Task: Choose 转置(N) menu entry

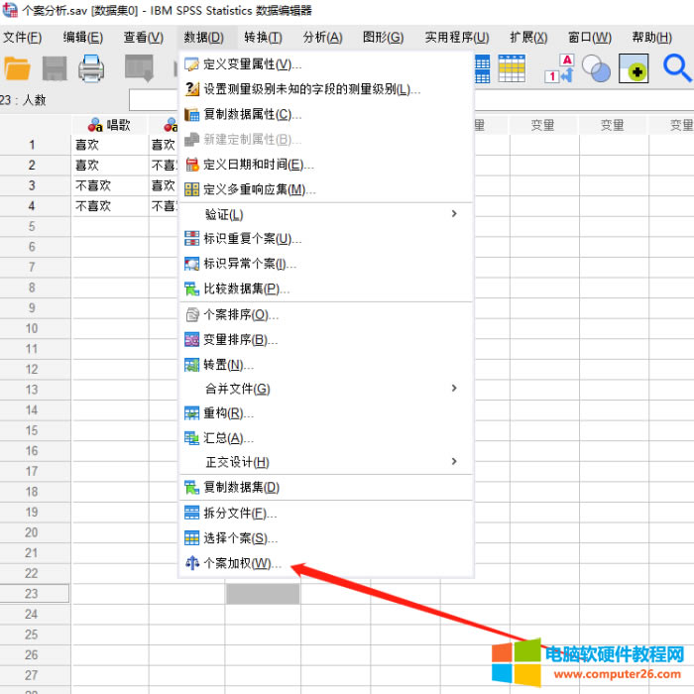Action: click(x=326, y=365)
